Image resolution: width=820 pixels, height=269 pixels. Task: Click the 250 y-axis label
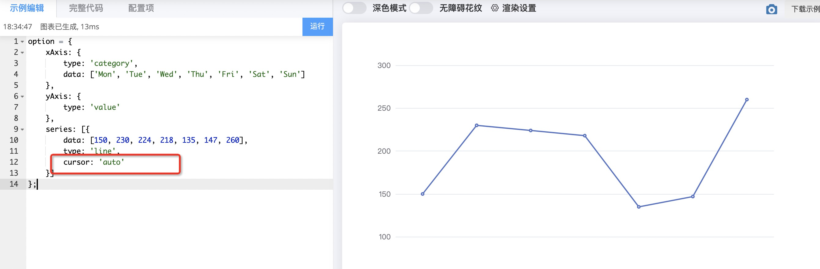(384, 108)
